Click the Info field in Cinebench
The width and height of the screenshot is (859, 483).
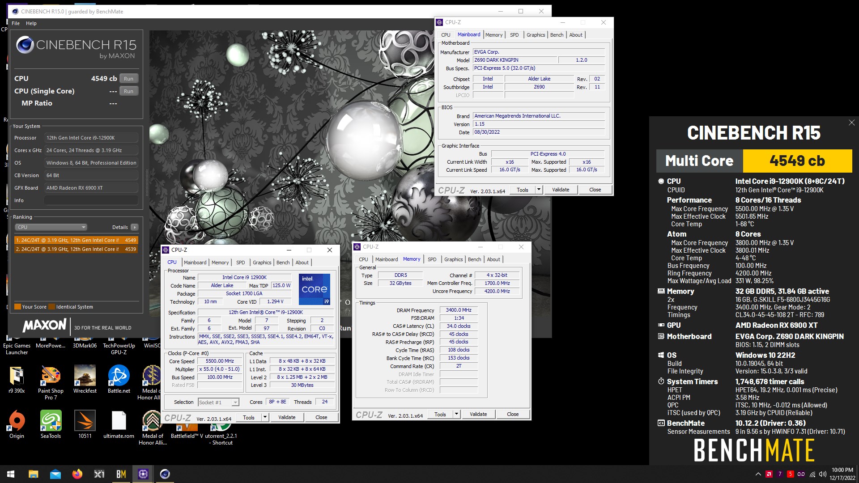pyautogui.click(x=91, y=200)
